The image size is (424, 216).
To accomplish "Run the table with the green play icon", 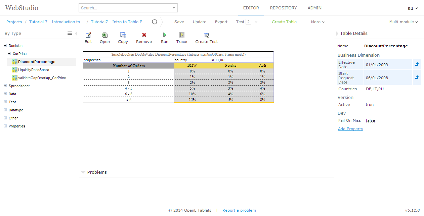I will 164,37.
